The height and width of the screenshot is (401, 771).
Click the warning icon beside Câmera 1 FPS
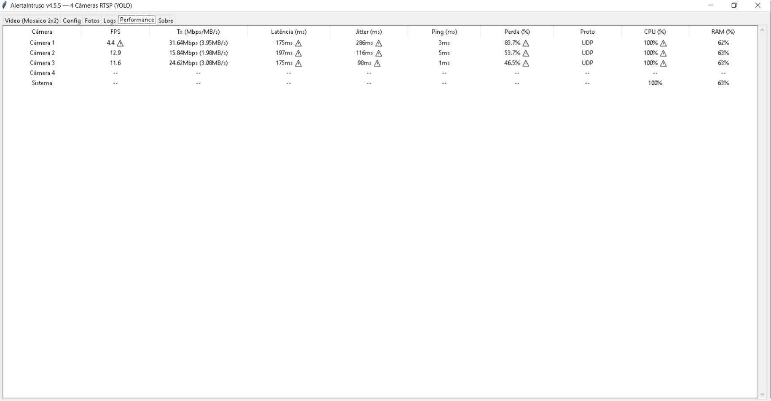(120, 43)
